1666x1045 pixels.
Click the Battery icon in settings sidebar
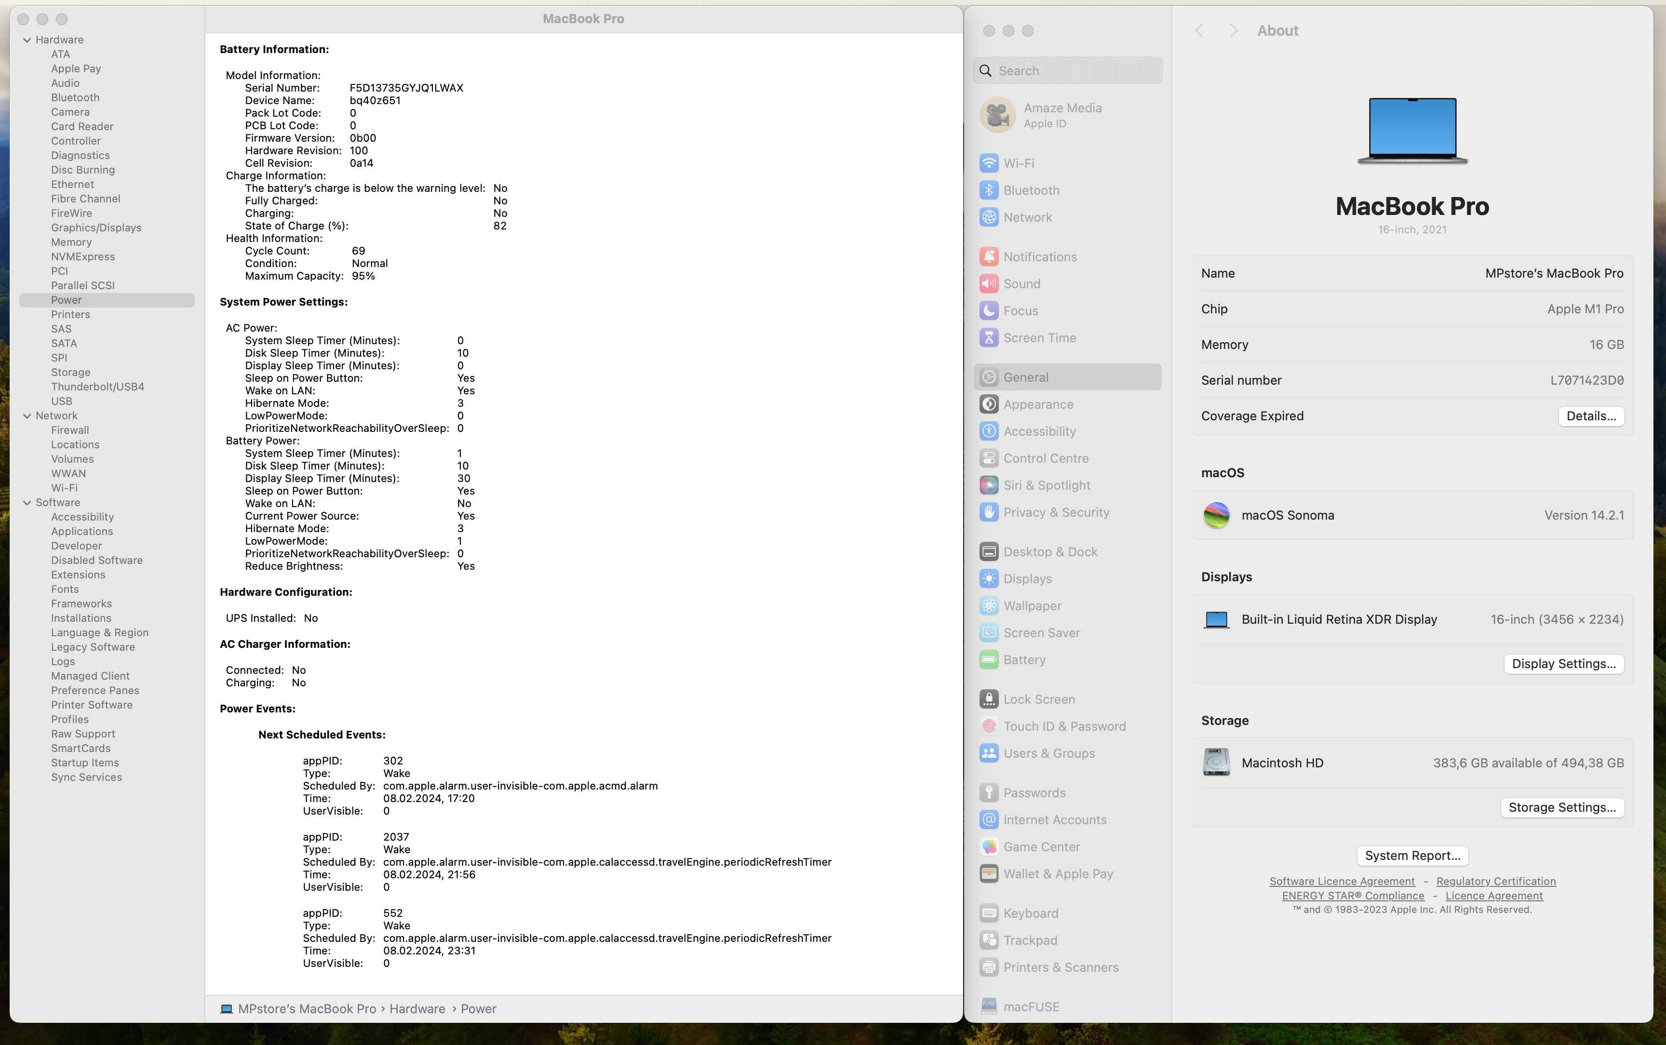pos(989,658)
